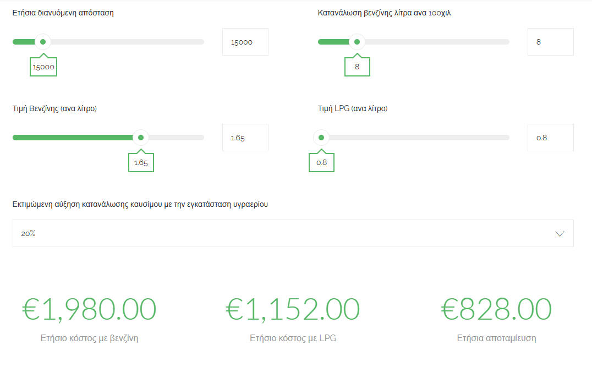The image size is (592, 367).
Task: Click the 8 tooltip under consumption slider
Action: pyautogui.click(x=357, y=67)
